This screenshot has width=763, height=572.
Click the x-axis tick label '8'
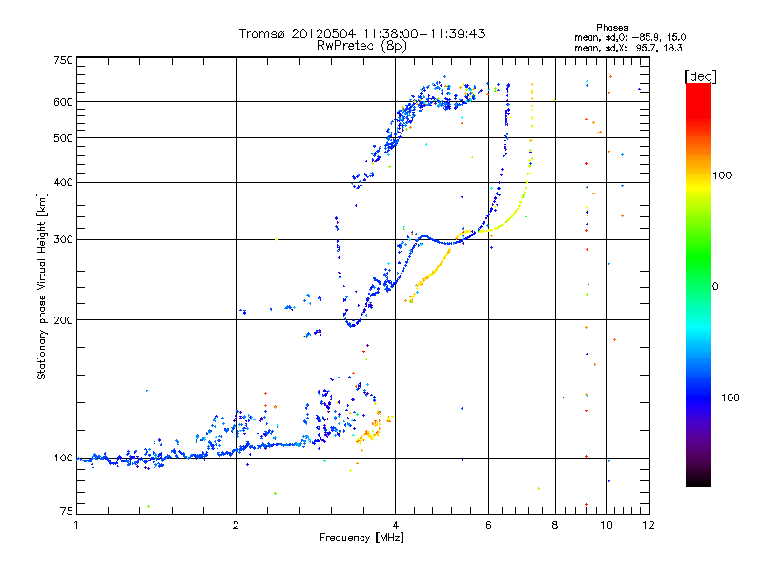click(x=555, y=525)
